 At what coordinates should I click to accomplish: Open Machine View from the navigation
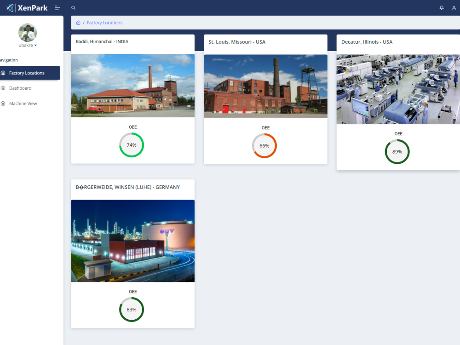click(23, 103)
